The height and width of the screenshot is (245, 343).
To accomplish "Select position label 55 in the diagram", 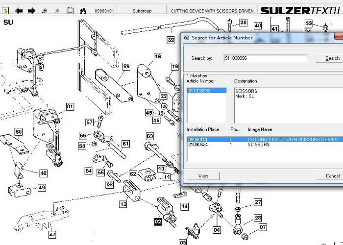I will [100, 172].
